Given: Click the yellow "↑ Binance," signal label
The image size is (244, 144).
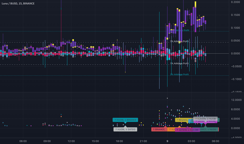Looking at the screenshot, I should [x=182, y=120].
